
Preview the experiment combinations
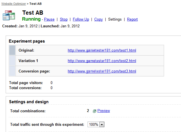(103, 111)
